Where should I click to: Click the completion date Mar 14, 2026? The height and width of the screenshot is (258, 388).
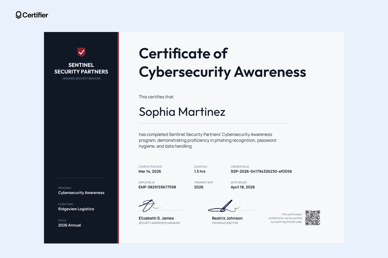(150, 171)
